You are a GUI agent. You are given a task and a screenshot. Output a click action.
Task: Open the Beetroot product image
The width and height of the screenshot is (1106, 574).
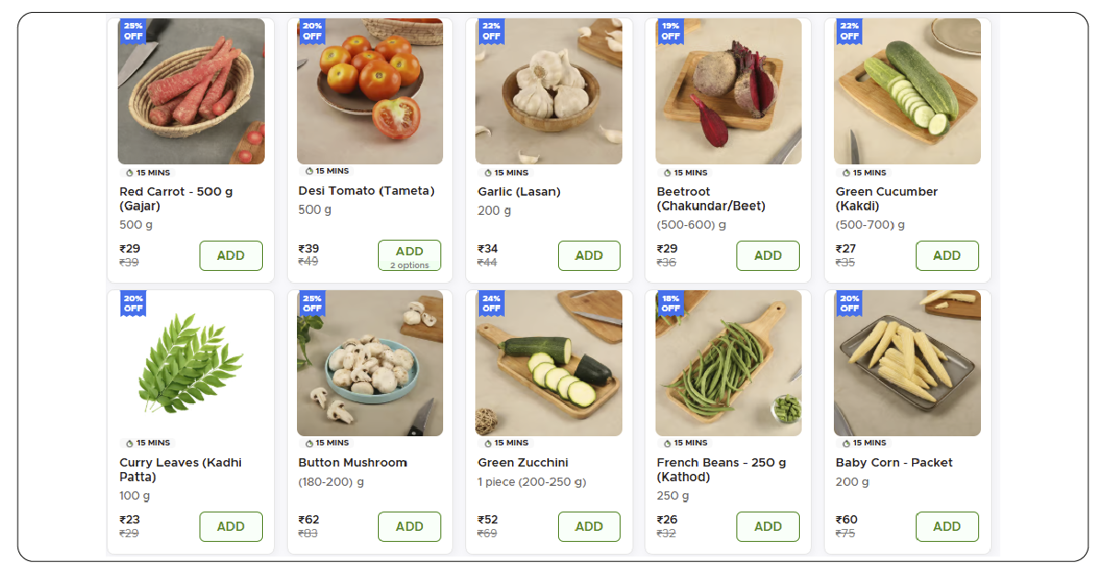728,92
